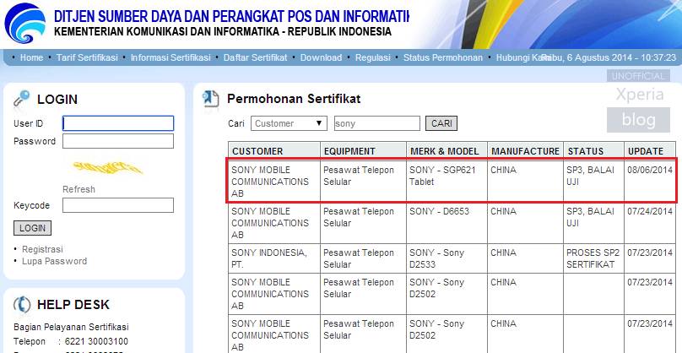Click the CARI search button
Screen dimensions: 682x353
click(x=441, y=123)
